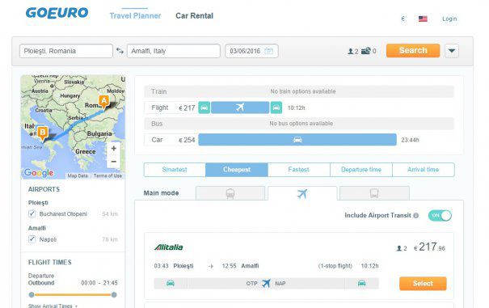Screen dimensions: 489x308
Task: Click the Outbound departure slider right handle
Action: tap(114, 294)
